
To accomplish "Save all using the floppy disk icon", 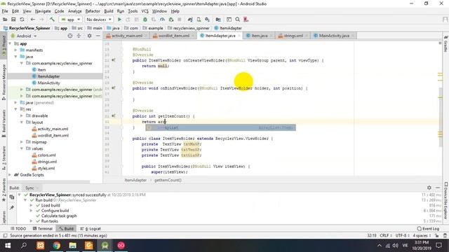I will [x=13, y=20].
